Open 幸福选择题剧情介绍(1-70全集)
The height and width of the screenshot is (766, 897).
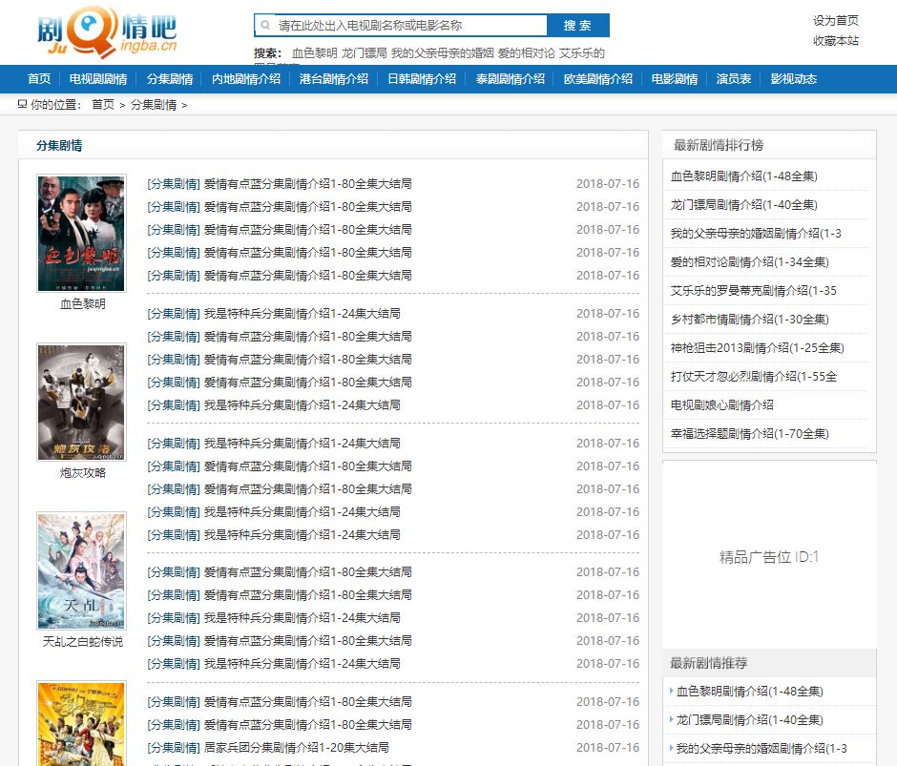(749, 434)
